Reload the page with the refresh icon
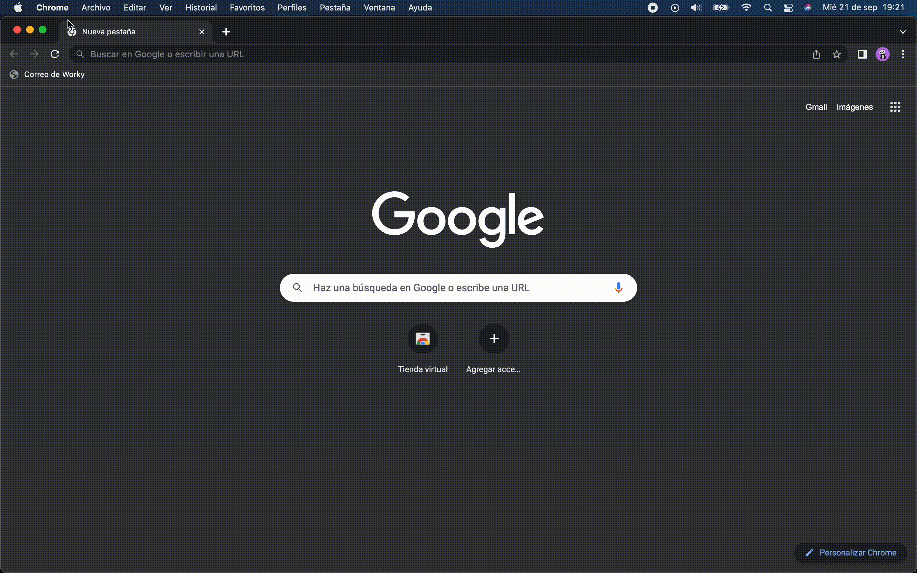Viewport: 917px width, 573px height. tap(55, 54)
